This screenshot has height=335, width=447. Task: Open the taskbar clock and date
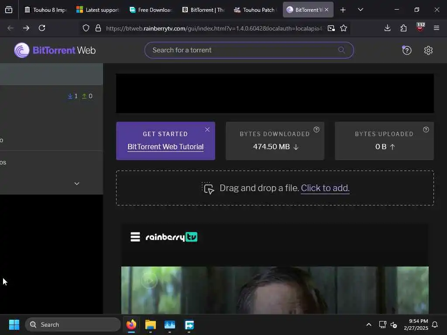416,325
